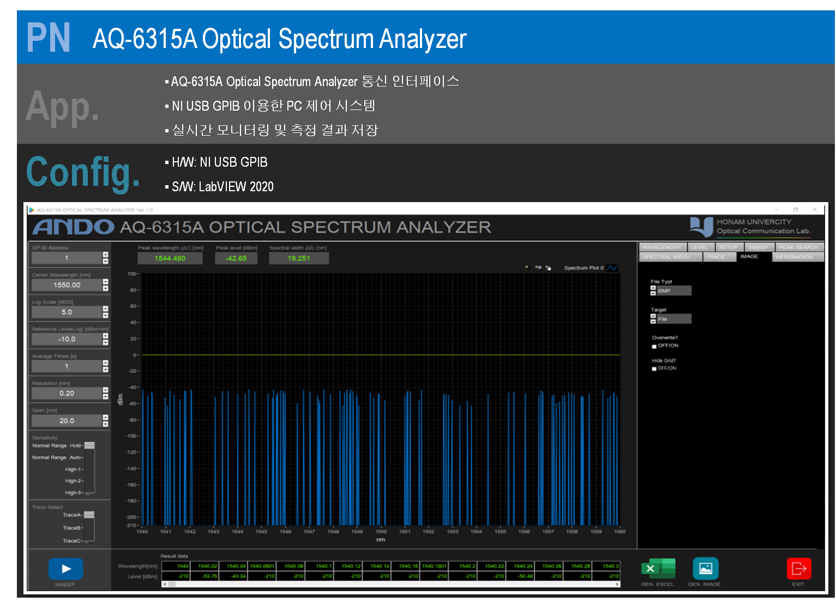Click the Spectrum Plot 0 legend line icon
The width and height of the screenshot is (836, 602).
[x=612, y=267]
